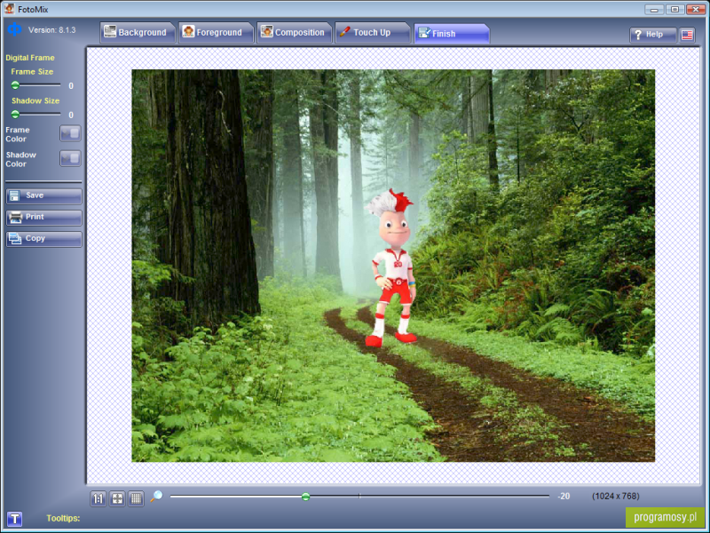Click the blue FotoMix logo icon
Image resolution: width=710 pixels, height=533 pixels.
pyautogui.click(x=14, y=29)
